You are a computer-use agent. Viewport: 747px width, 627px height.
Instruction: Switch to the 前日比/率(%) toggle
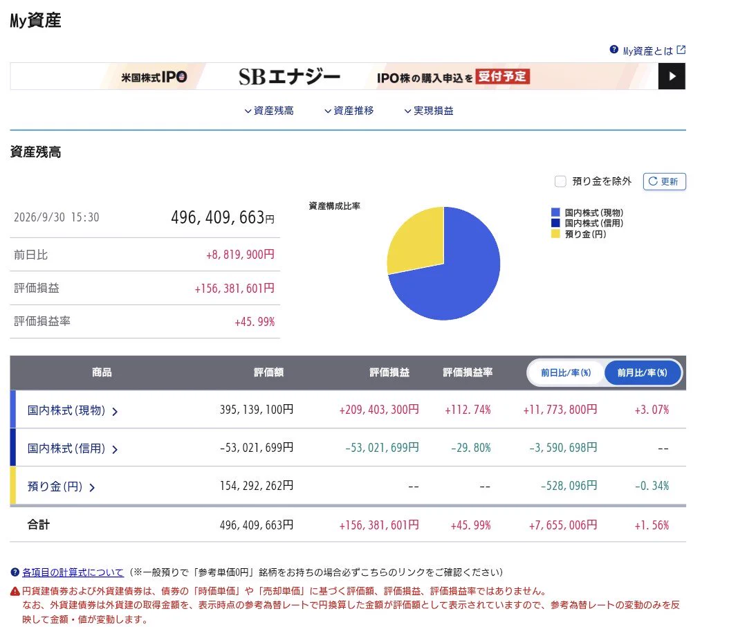(566, 373)
